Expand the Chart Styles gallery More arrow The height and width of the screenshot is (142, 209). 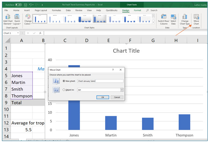pos(153,22)
